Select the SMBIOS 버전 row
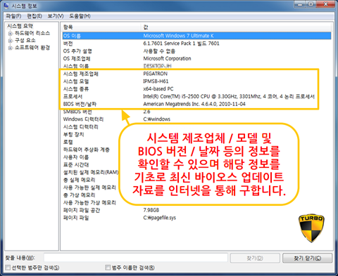This screenshot has height=276, width=338. coord(196,112)
